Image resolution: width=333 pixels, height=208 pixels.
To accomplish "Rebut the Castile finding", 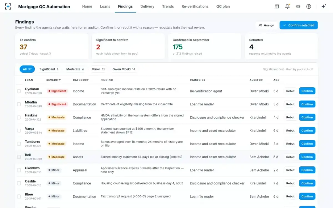I will click(290, 183).
